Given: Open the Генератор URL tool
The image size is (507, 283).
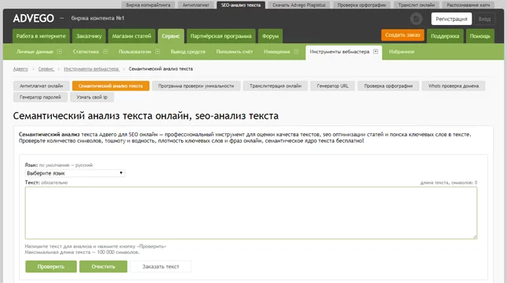Looking at the screenshot, I should pyautogui.click(x=333, y=86).
